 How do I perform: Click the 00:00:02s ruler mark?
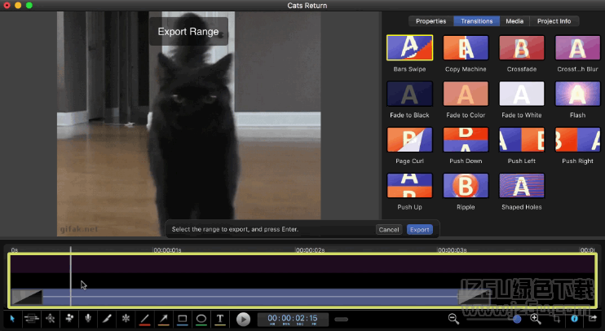(x=310, y=250)
